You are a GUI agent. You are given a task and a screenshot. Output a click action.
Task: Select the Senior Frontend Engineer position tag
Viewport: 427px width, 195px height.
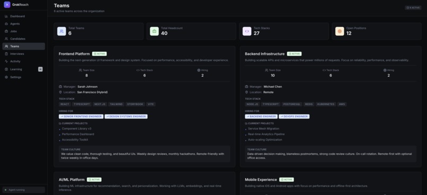point(81,116)
